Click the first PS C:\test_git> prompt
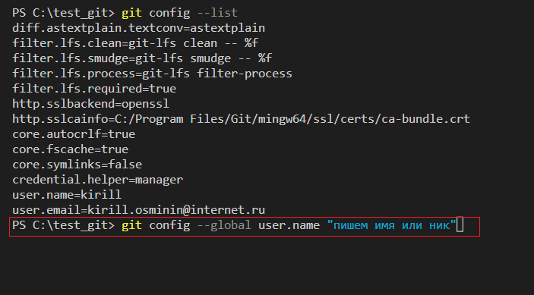Viewport: 534px width, 295px height. (x=63, y=13)
